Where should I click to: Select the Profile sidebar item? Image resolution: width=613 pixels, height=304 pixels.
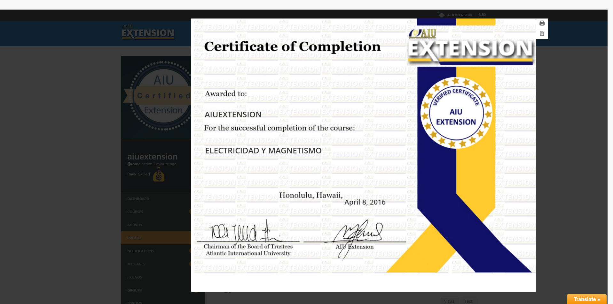pyautogui.click(x=134, y=238)
